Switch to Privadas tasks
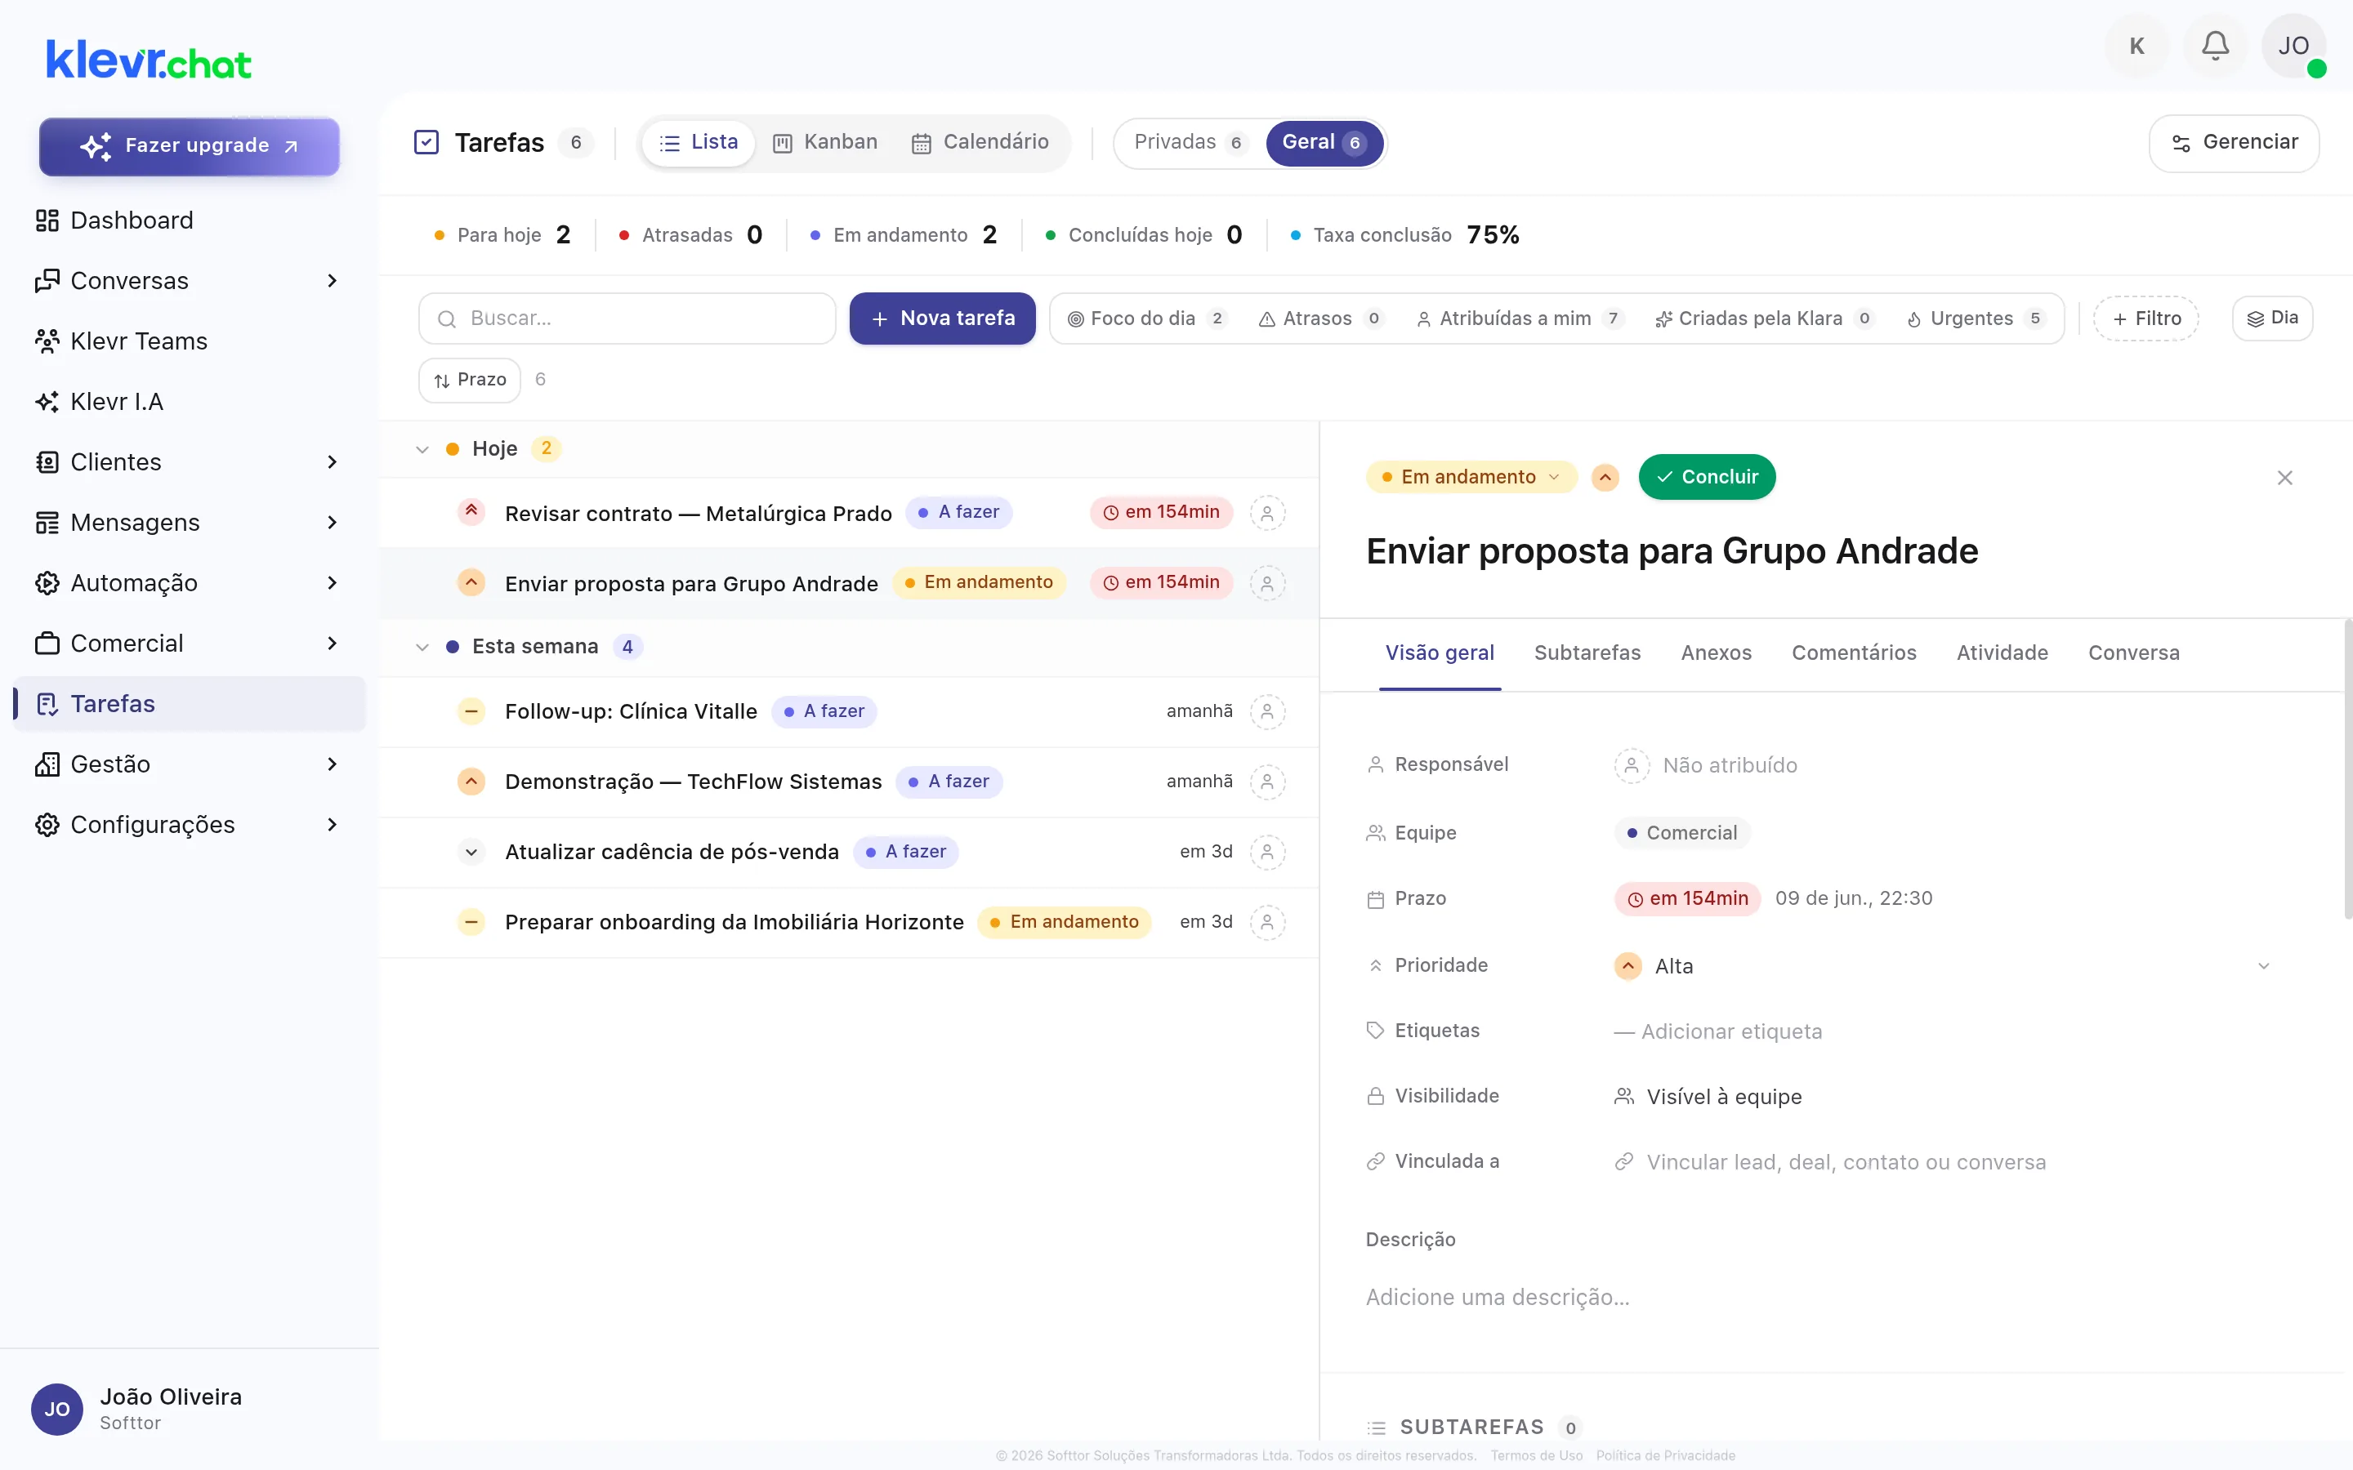Image resolution: width=2353 pixels, height=1470 pixels. click(1190, 142)
